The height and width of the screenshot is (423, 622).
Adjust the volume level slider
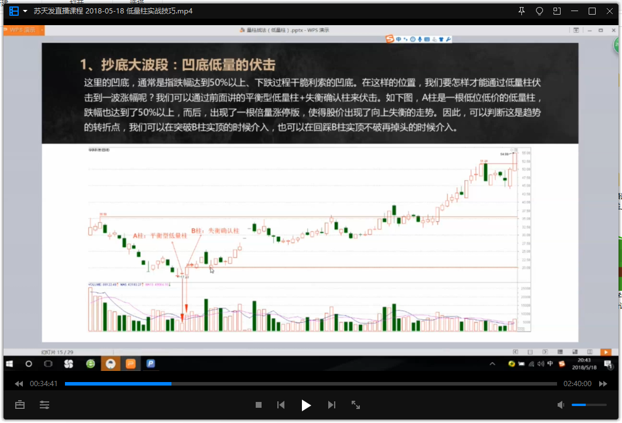click(x=589, y=405)
